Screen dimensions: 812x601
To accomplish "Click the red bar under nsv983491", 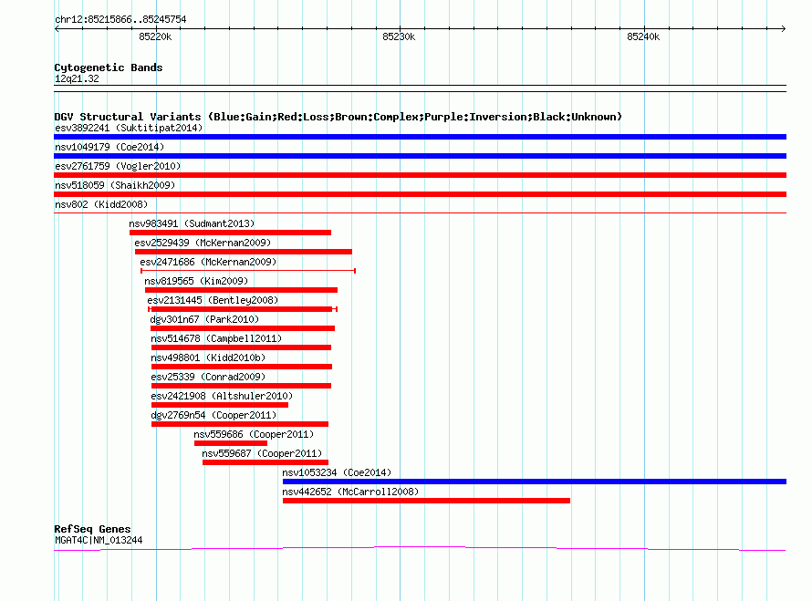I will [x=231, y=233].
